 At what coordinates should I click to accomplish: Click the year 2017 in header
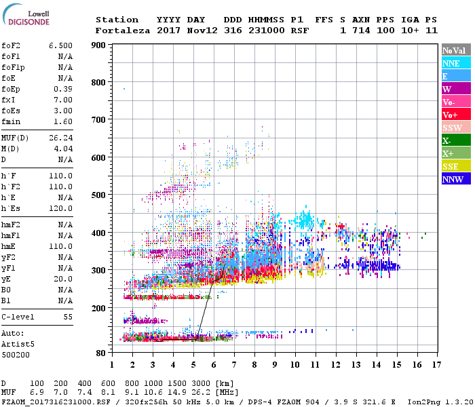(x=168, y=31)
